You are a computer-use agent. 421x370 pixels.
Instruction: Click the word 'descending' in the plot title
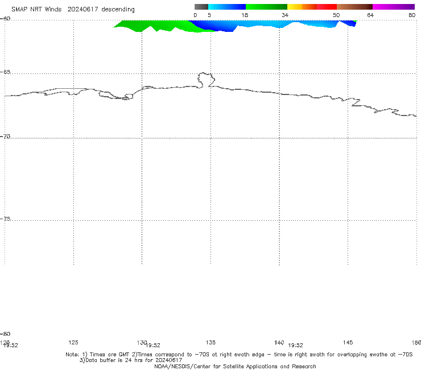(118, 10)
